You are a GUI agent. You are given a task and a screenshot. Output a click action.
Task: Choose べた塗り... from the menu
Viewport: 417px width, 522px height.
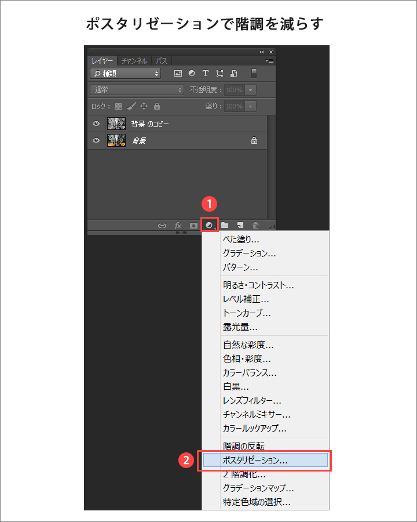pyautogui.click(x=265, y=240)
